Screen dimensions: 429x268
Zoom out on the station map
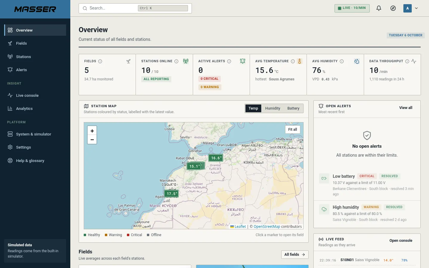click(92, 139)
